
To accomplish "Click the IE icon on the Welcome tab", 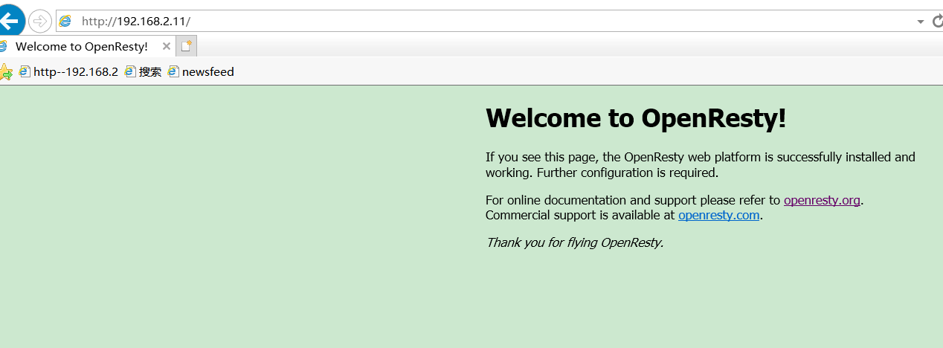I will pyautogui.click(x=4, y=46).
